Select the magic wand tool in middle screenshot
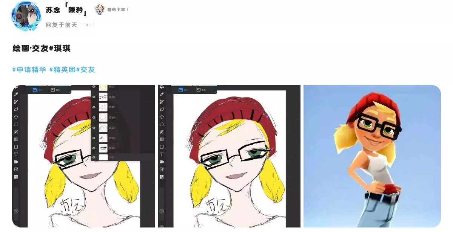Screen dimensions: 453x232 click(162, 132)
